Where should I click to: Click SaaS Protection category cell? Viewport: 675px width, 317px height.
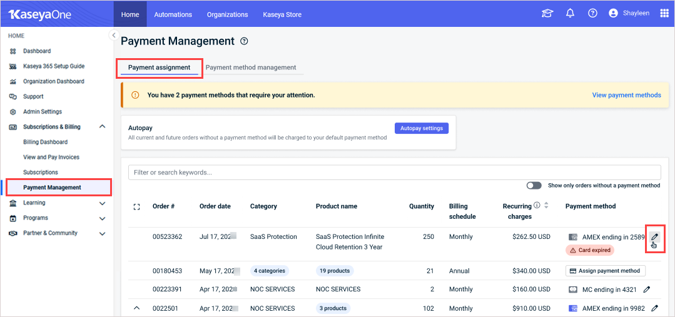point(273,237)
